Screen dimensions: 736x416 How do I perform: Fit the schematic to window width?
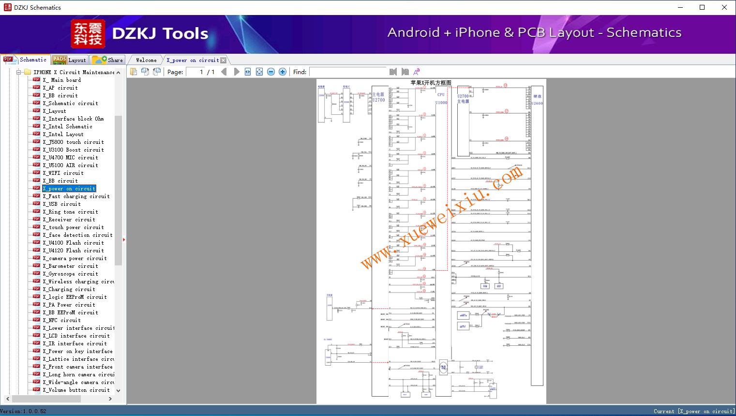[x=248, y=72]
